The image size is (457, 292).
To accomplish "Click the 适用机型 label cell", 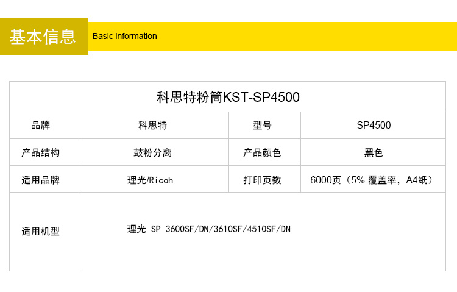I will pos(41,232).
